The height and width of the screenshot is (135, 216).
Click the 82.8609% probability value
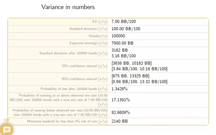[x=121, y=113]
